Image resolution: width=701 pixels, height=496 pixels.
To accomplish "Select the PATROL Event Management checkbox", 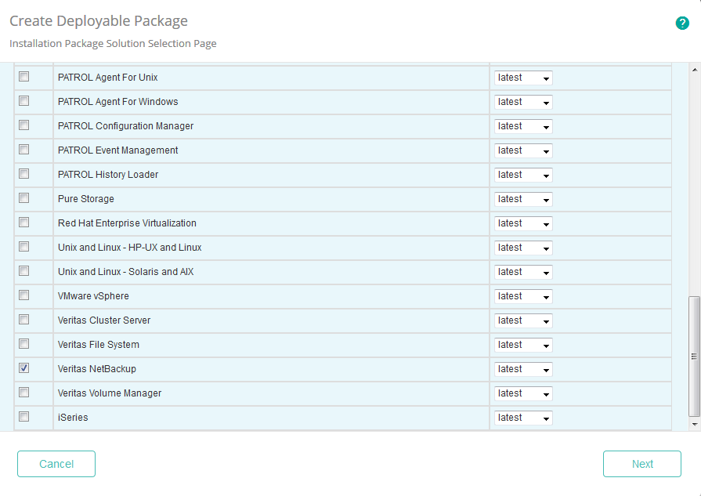I will pos(23,150).
